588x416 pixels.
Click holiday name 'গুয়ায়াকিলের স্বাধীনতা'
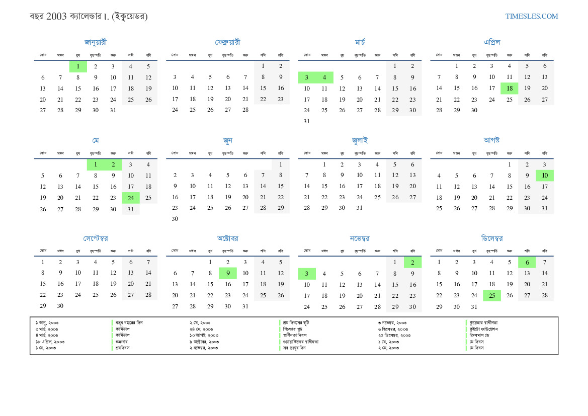[301, 342]
